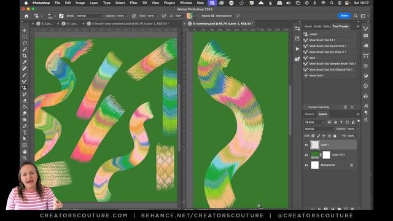393x221 pixels.
Task: Toggle layer filter on/off switch
Action: click(359, 122)
